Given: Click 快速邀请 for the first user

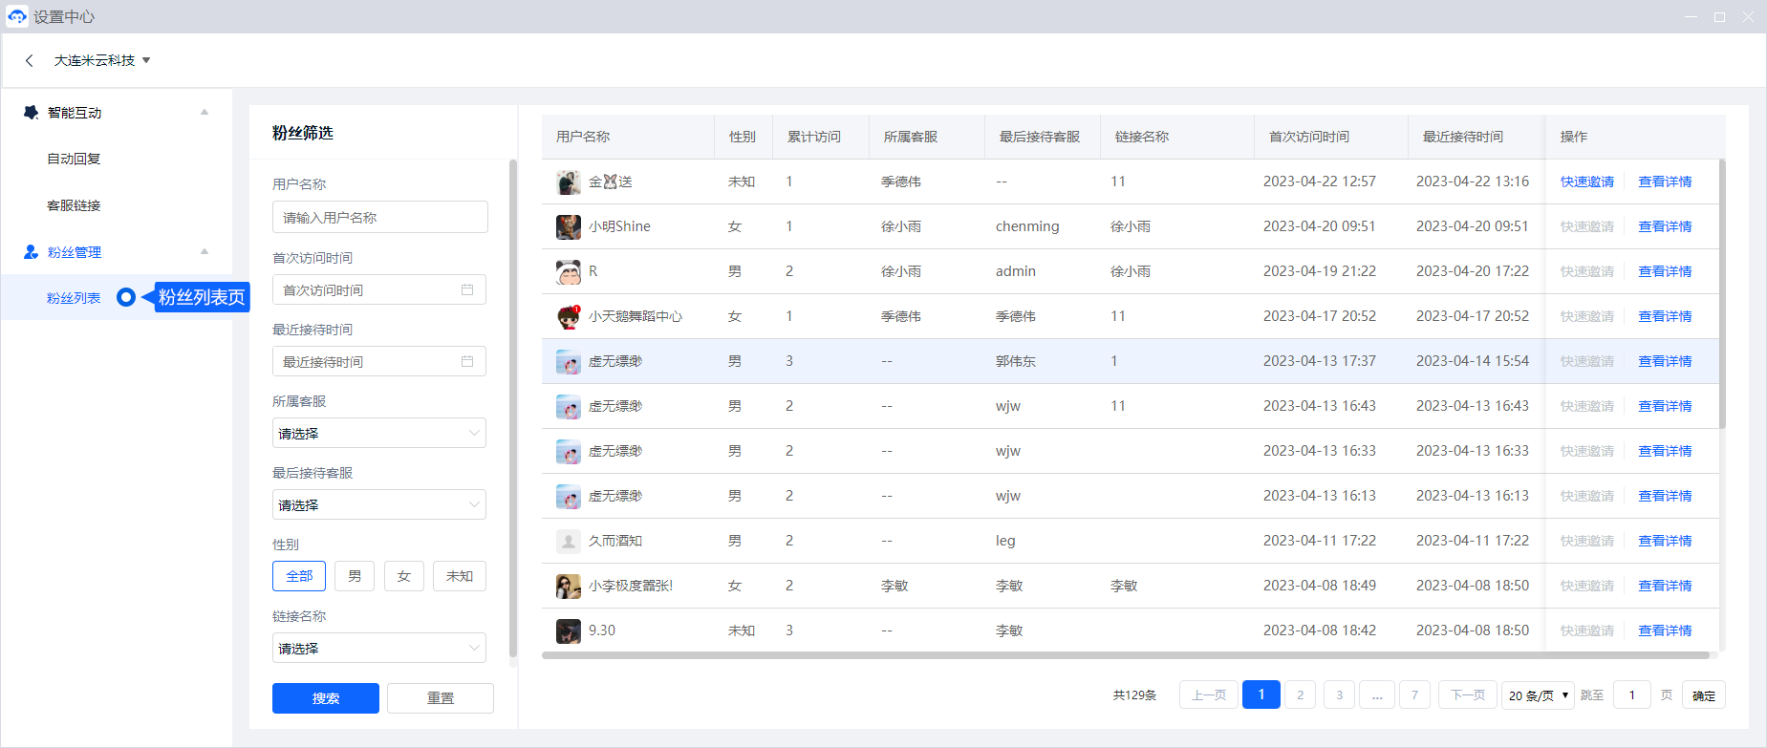Looking at the screenshot, I should click(x=1586, y=182).
